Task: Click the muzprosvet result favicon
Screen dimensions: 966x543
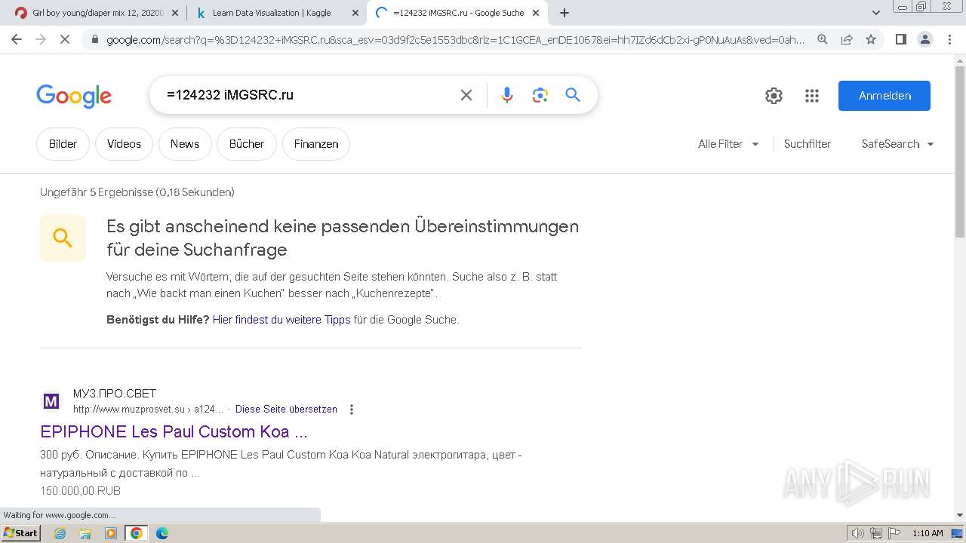Action: point(51,401)
